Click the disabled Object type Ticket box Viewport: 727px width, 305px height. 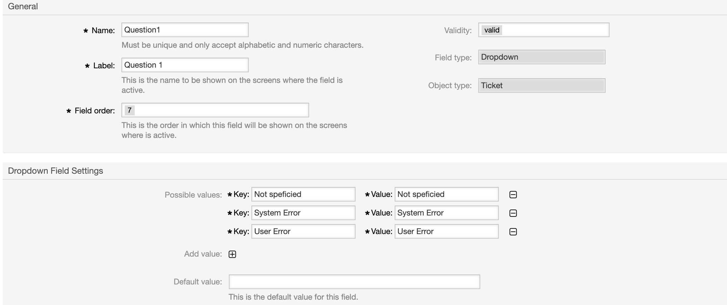pyautogui.click(x=542, y=86)
